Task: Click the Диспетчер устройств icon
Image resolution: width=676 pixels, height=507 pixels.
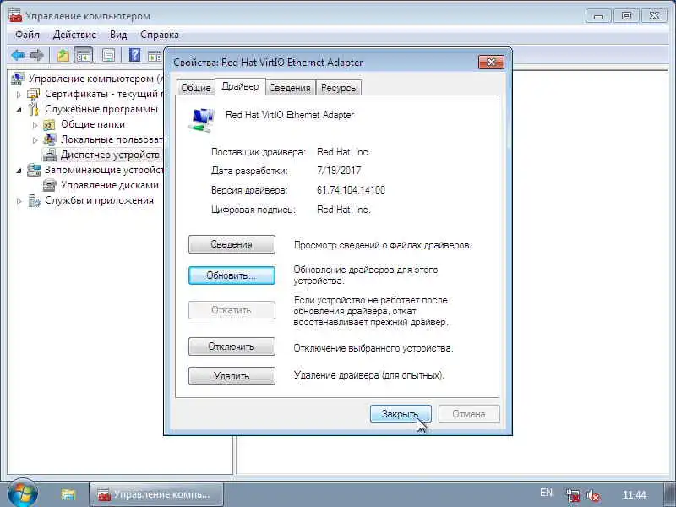Action: (x=49, y=155)
